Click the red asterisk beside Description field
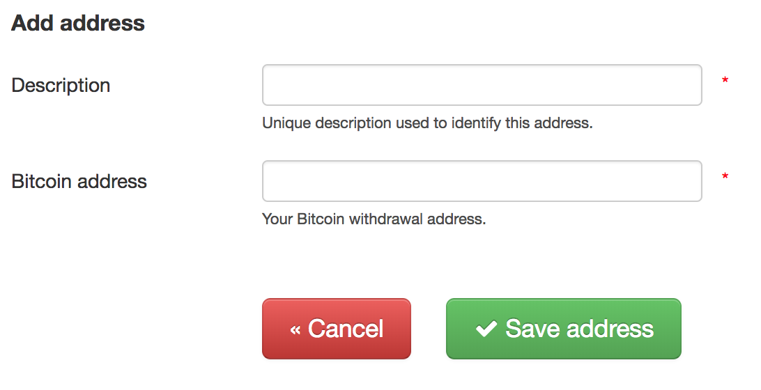This screenshot has height=390, width=761. [725, 81]
